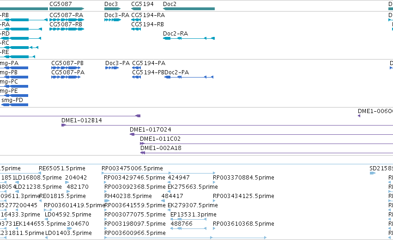Click the CG5194-RB transcript label
The image size is (393, 240).
(148, 24)
